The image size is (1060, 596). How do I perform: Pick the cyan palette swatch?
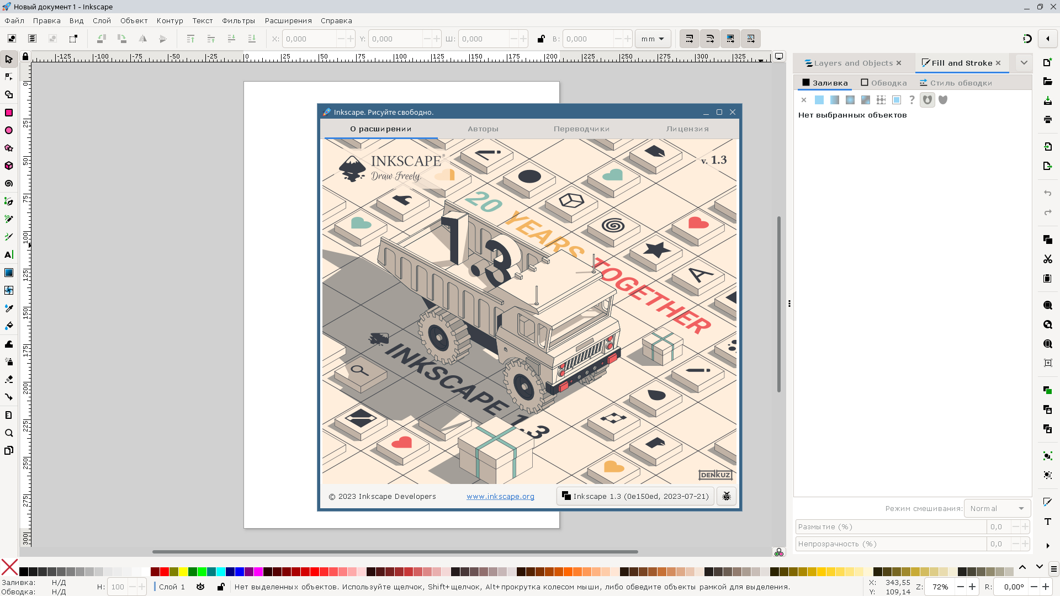pyautogui.click(x=221, y=572)
